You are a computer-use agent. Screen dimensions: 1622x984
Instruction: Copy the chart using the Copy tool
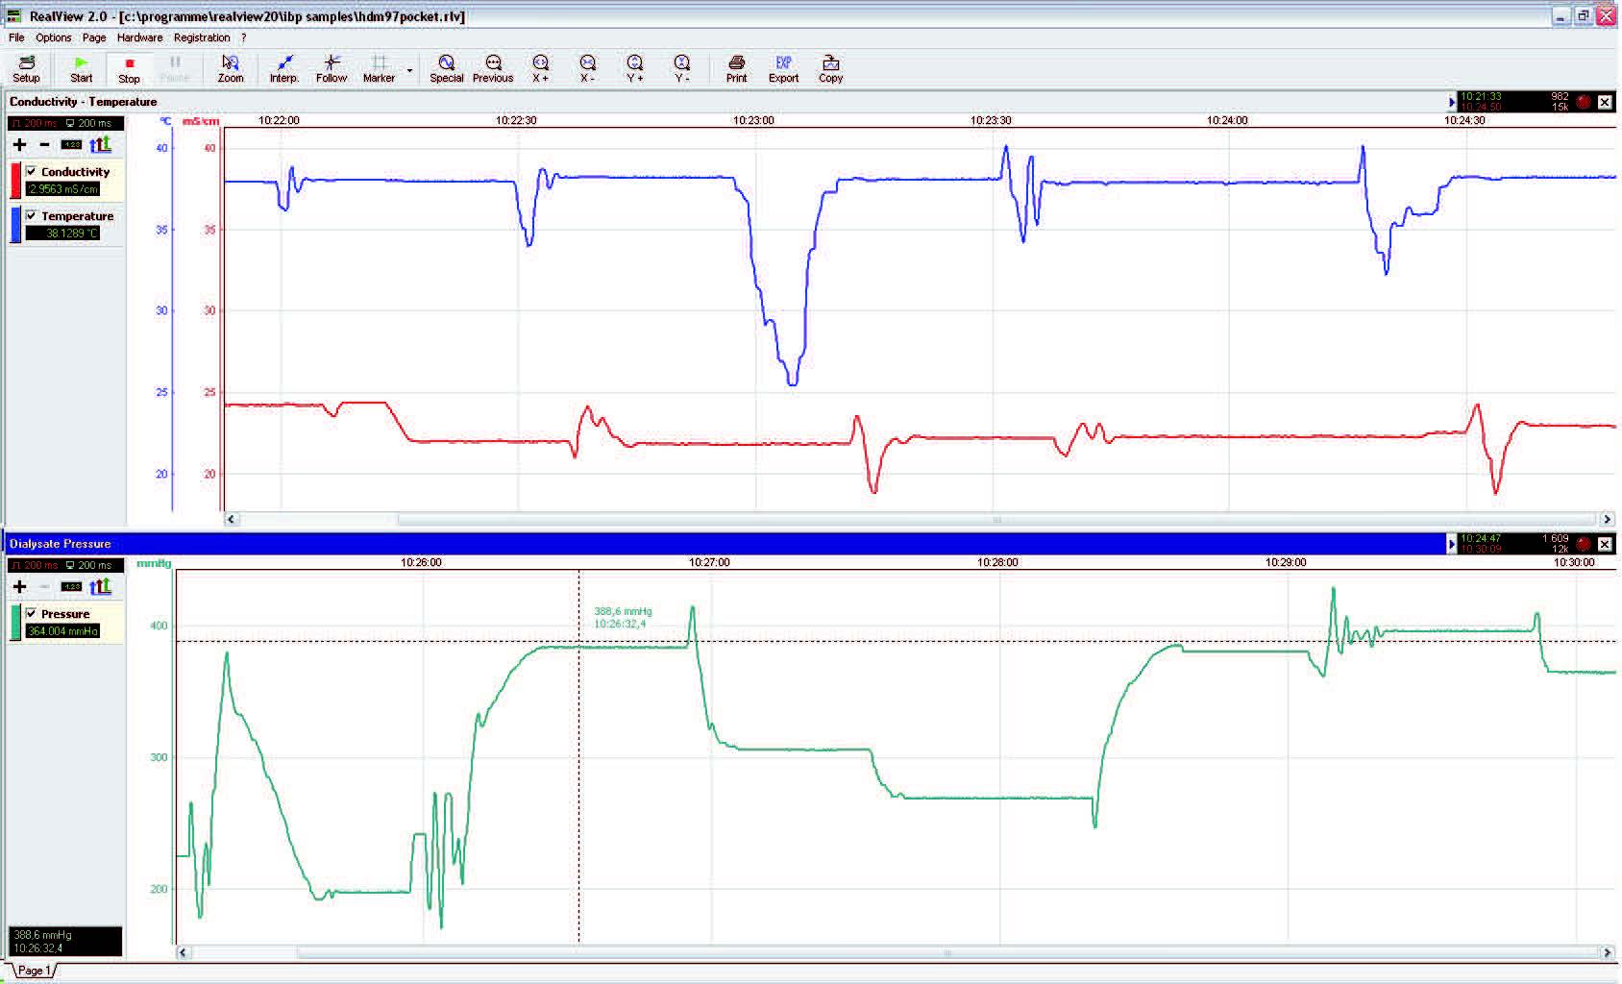(830, 69)
